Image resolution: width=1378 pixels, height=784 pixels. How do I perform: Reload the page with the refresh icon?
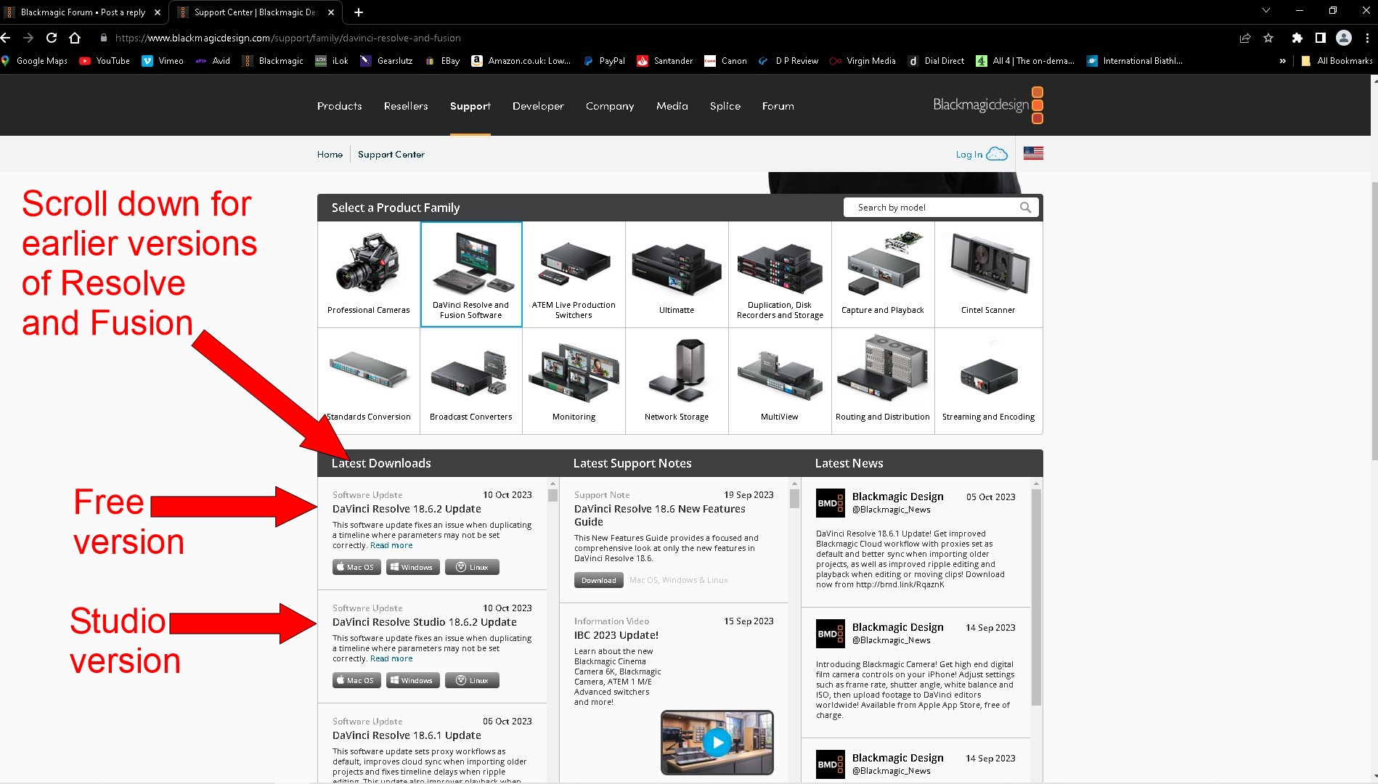pyautogui.click(x=52, y=38)
